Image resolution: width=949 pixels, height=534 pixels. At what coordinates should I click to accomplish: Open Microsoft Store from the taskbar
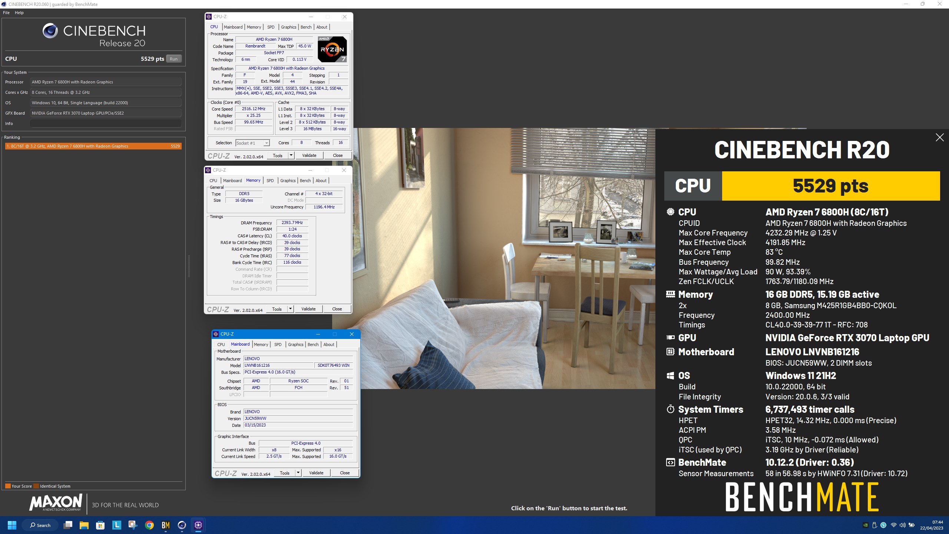coord(100,525)
